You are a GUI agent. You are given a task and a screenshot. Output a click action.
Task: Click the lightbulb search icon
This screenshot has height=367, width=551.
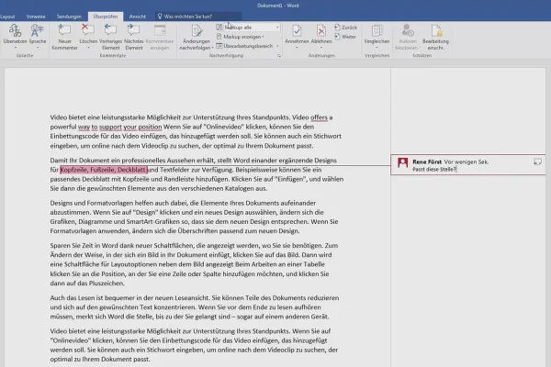160,17
